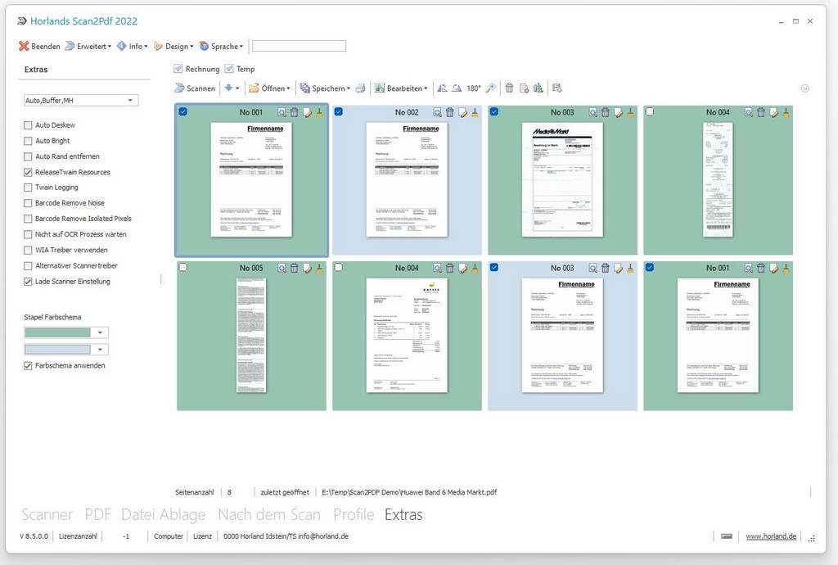Follow the www.horland.de link
838x565 pixels.
(770, 536)
